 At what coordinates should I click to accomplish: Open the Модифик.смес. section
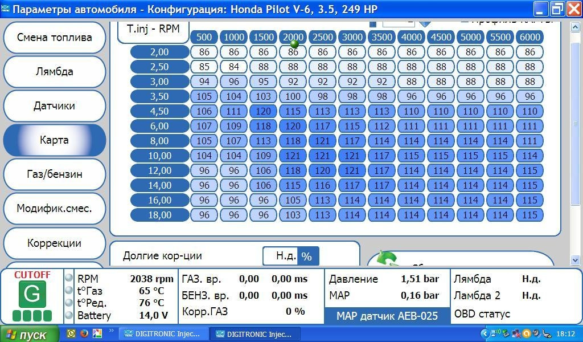(54, 209)
